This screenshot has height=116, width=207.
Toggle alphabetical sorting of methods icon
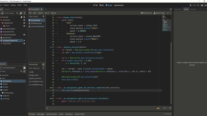43,64
